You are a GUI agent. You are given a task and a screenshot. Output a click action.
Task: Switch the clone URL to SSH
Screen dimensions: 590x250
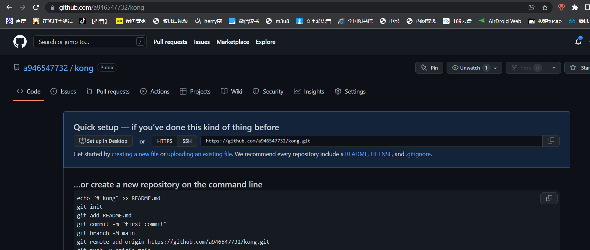click(x=187, y=141)
